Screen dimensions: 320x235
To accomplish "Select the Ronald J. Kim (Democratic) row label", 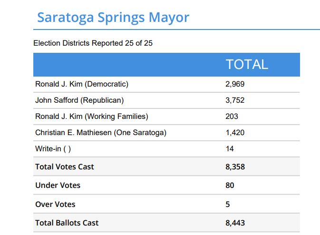I will [82, 84].
